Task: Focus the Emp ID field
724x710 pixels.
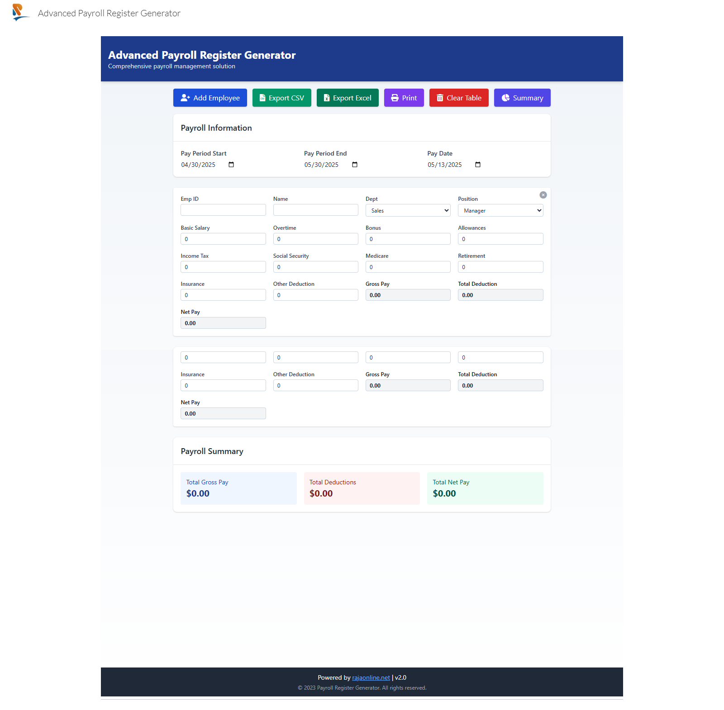Action: pos(223,210)
